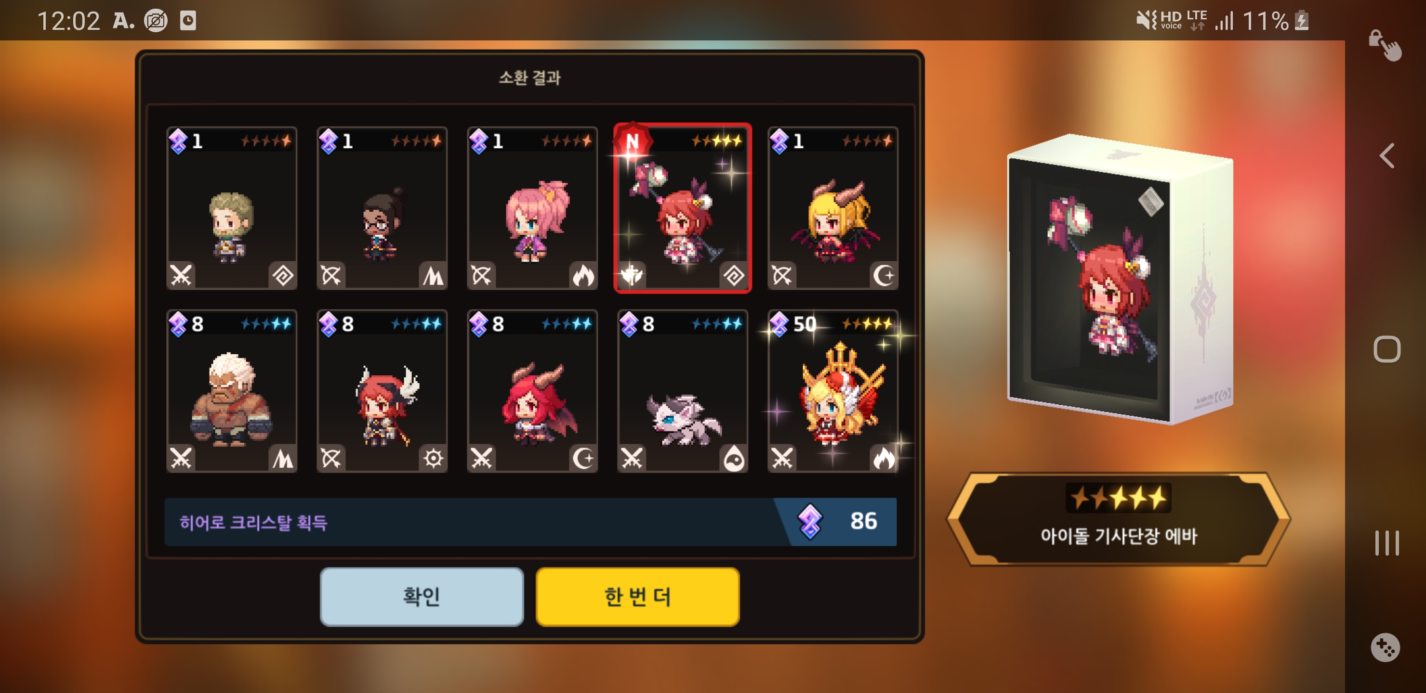Tap the moon element icon on blonde demon card
1426x693 pixels.
click(x=884, y=275)
